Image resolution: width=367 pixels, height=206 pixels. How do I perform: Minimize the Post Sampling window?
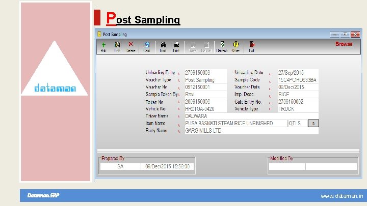[x=335, y=35]
